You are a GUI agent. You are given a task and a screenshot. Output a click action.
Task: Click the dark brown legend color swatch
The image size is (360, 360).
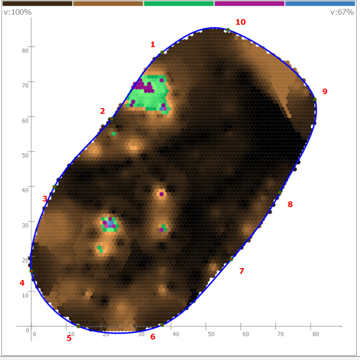(37, 3)
